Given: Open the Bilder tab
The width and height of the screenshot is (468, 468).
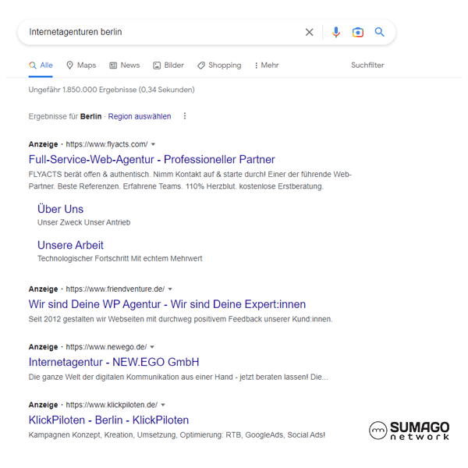Looking at the screenshot, I should (168, 65).
